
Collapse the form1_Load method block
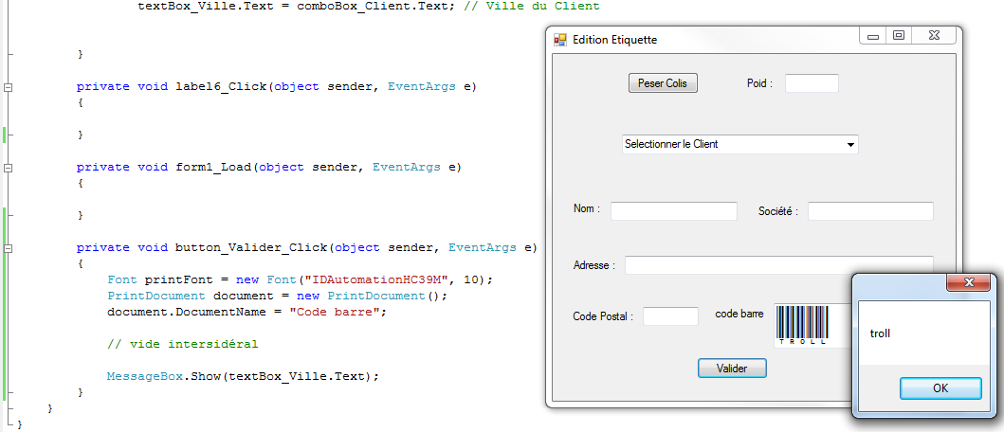coord(9,168)
